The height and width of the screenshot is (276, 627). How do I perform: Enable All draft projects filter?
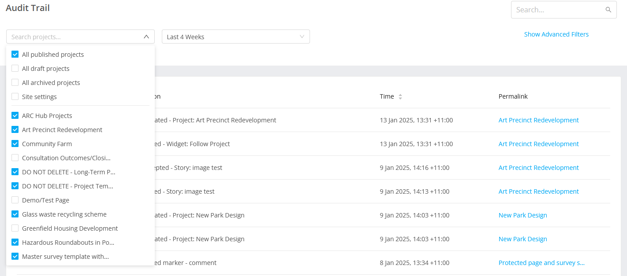(15, 68)
